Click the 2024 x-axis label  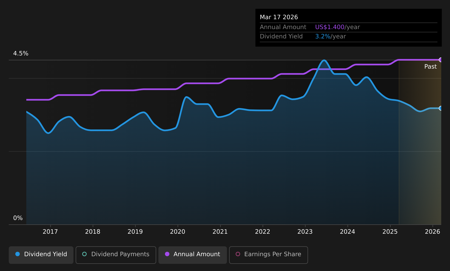coord(348,232)
